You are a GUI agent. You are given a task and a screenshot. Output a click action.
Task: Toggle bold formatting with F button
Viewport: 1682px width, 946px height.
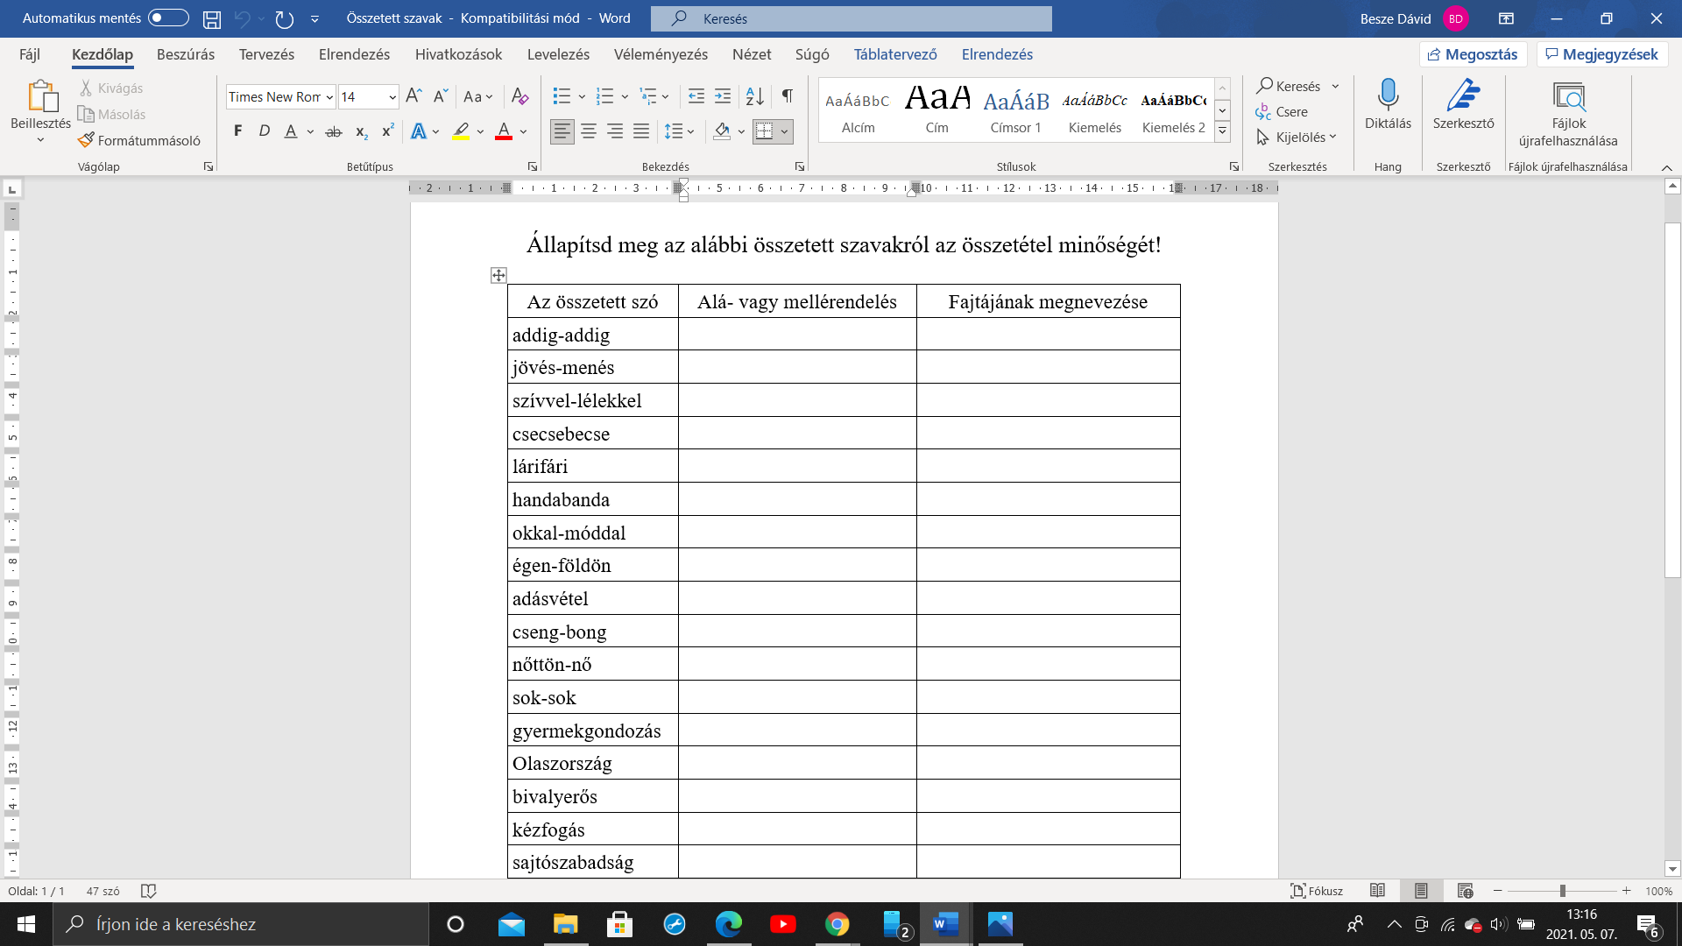coord(237,131)
